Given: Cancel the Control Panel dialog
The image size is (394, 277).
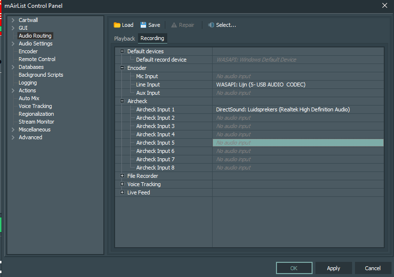Looking at the screenshot, I should click(373, 268).
